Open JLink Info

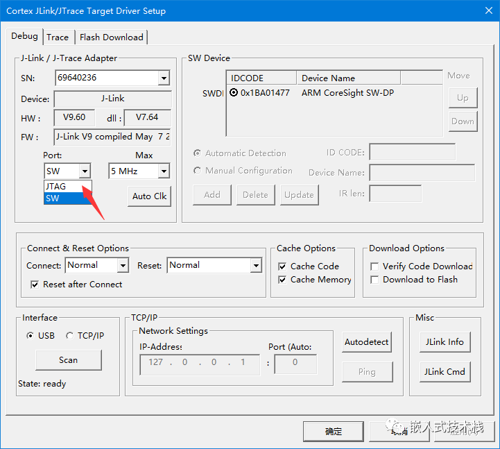[445, 342]
